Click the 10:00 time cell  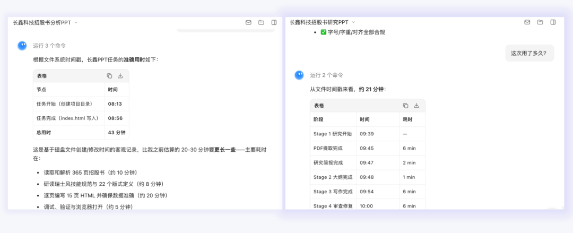click(x=378, y=206)
